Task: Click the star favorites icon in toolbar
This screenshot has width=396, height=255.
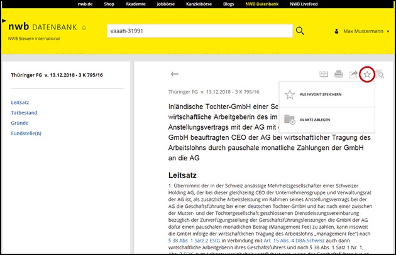Action: [368, 75]
